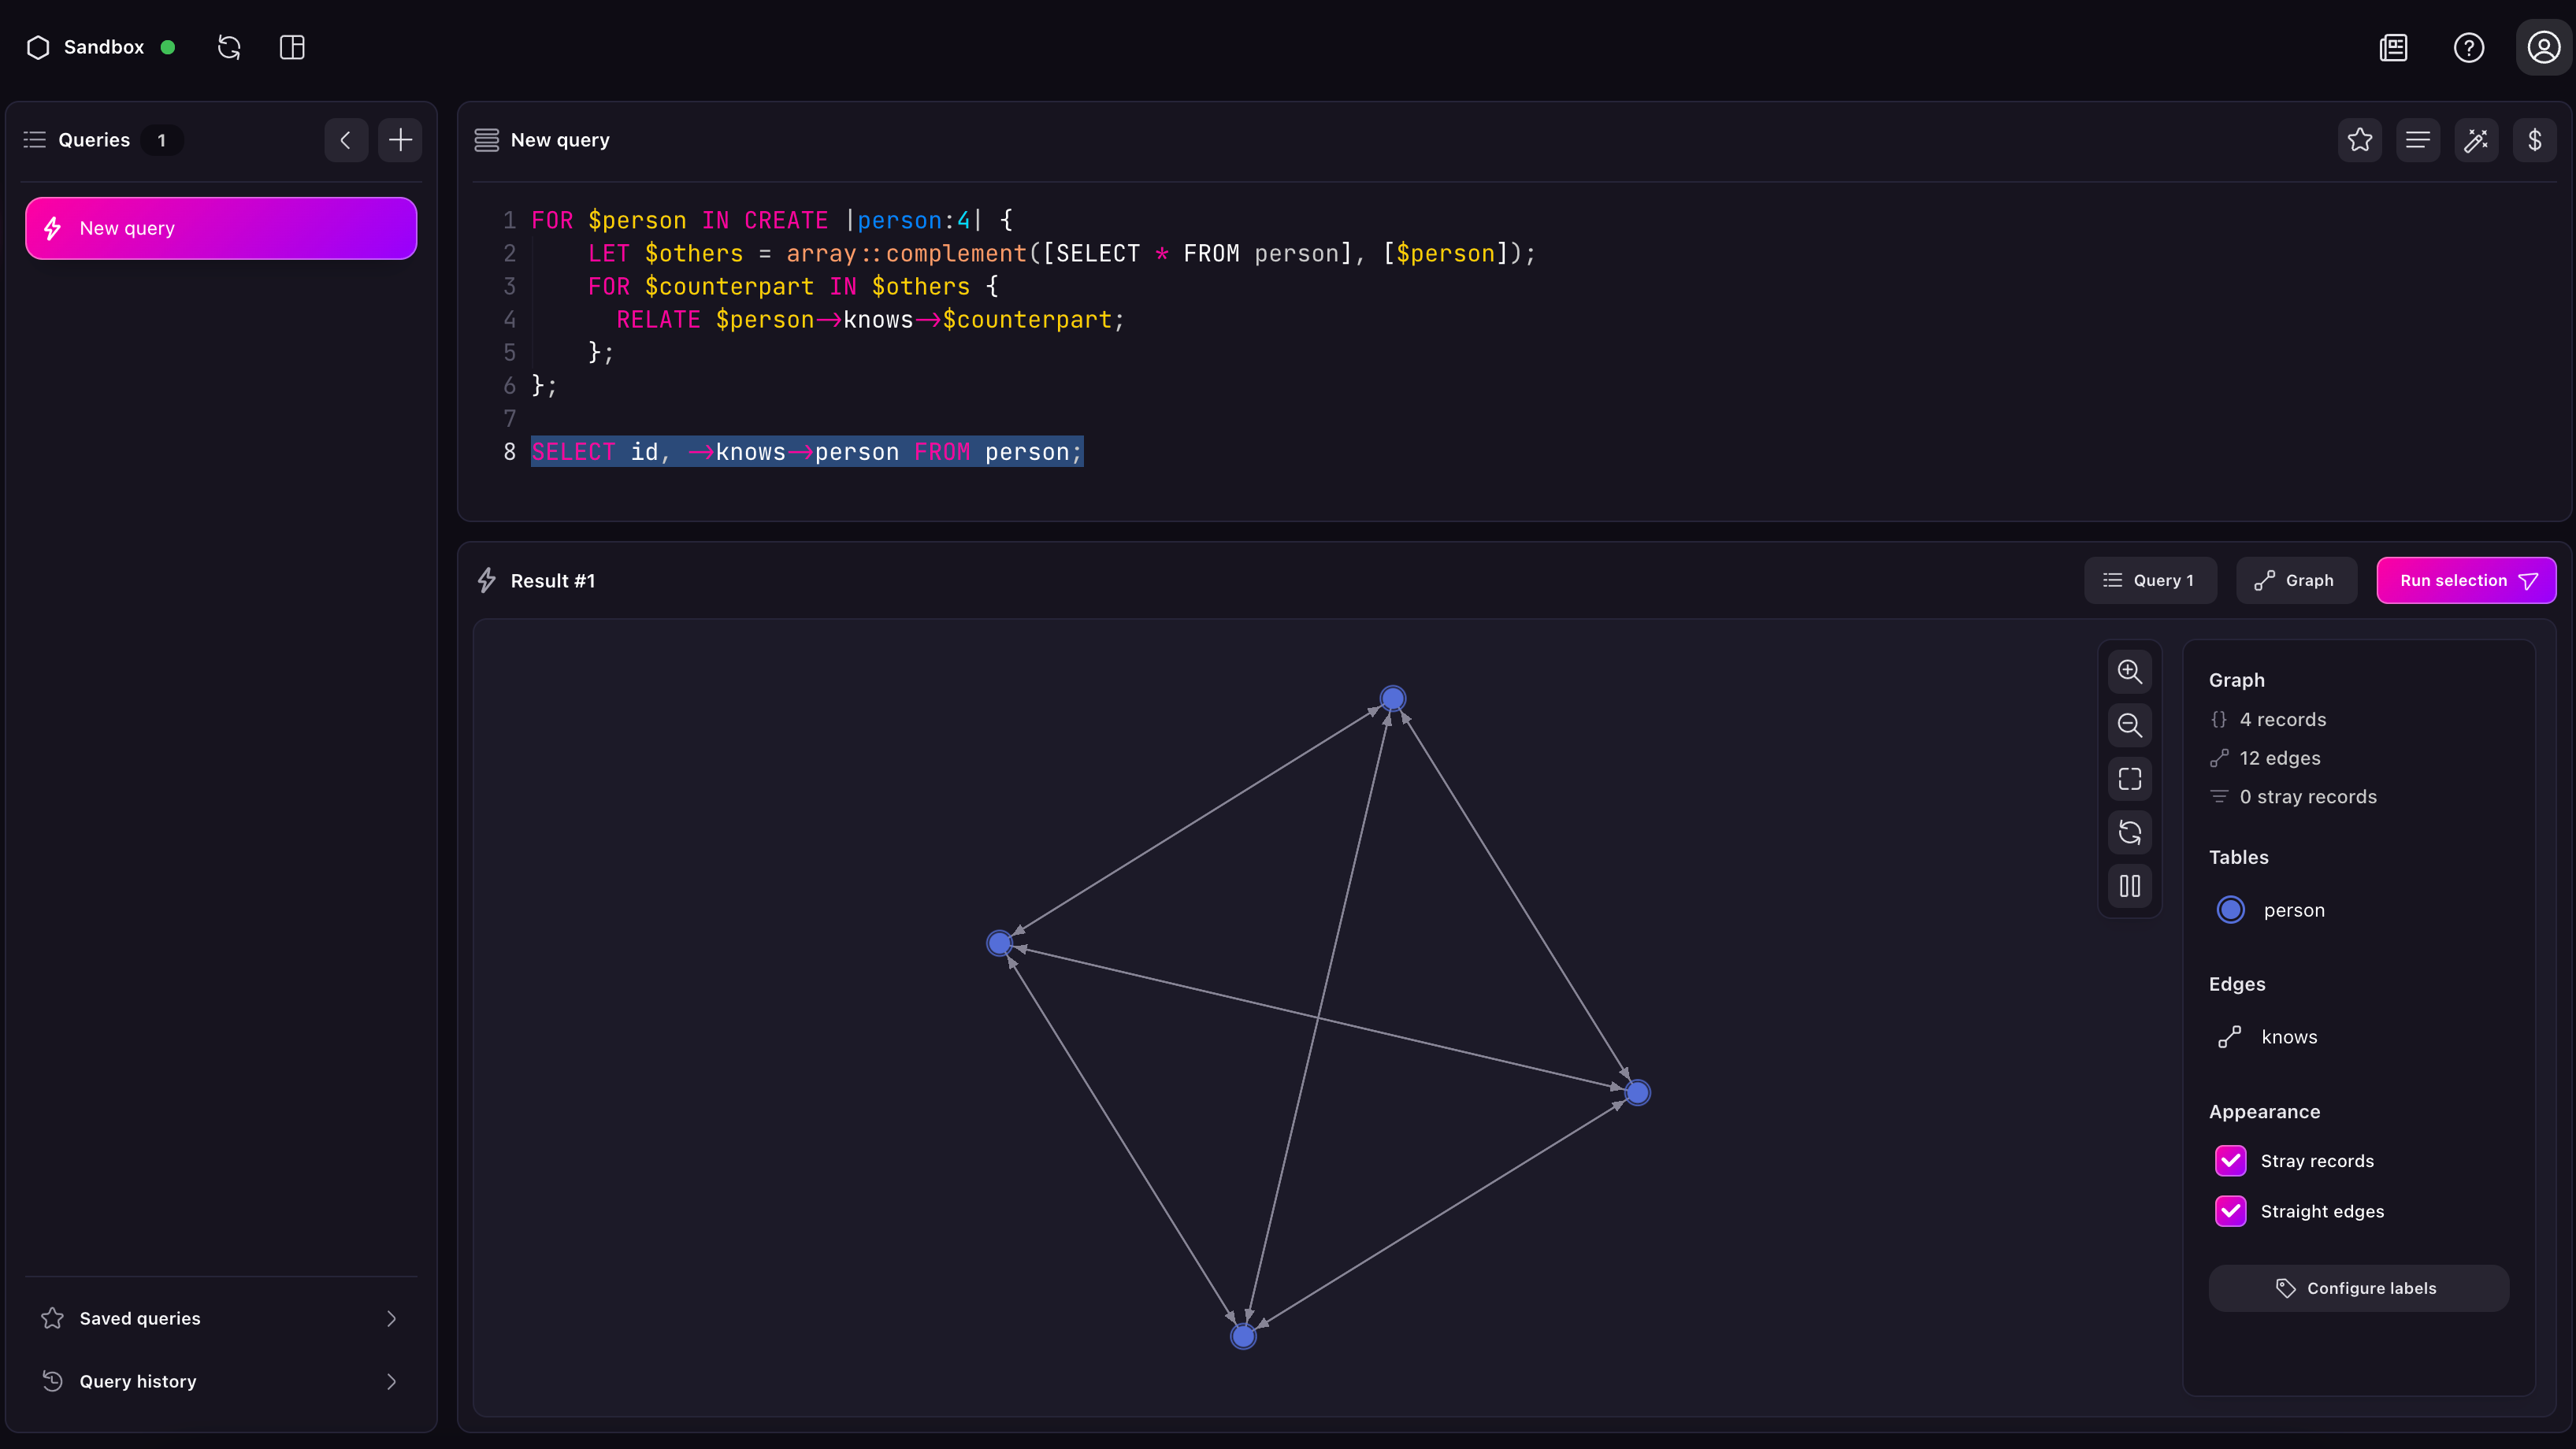
Task: Add a new query with plus button
Action: pyautogui.click(x=400, y=140)
